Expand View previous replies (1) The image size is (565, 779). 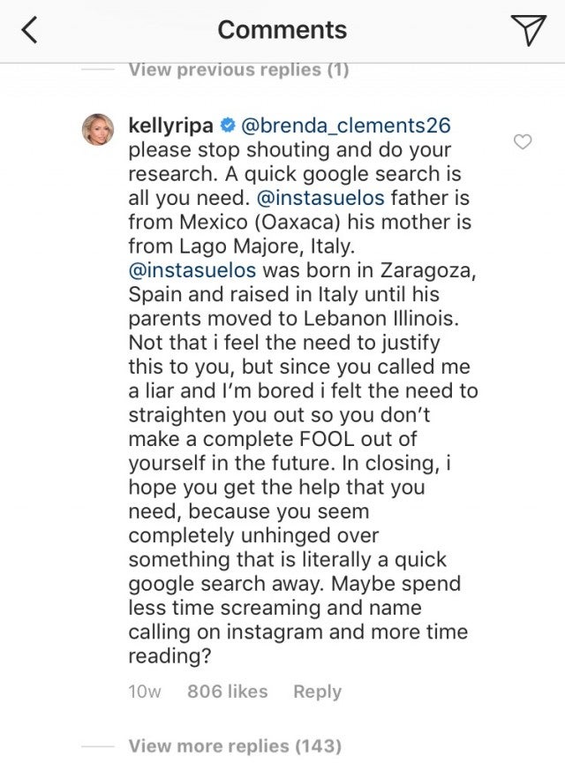tap(238, 71)
